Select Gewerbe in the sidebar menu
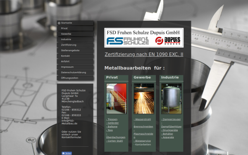 tap(75, 34)
